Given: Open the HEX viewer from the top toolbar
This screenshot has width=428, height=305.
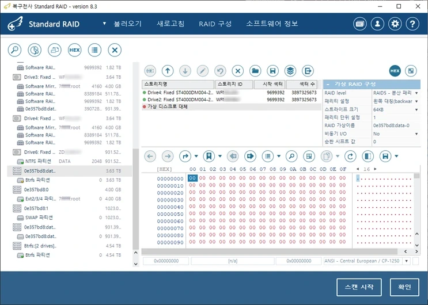Looking at the screenshot, I should (74, 50).
